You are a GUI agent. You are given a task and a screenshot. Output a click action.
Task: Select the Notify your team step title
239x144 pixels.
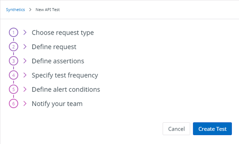click(57, 104)
